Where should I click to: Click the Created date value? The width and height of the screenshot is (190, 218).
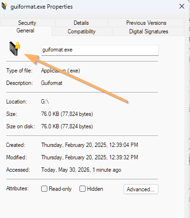click(89, 145)
